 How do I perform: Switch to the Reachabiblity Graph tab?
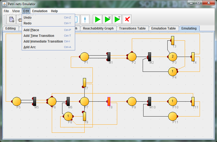98,28
